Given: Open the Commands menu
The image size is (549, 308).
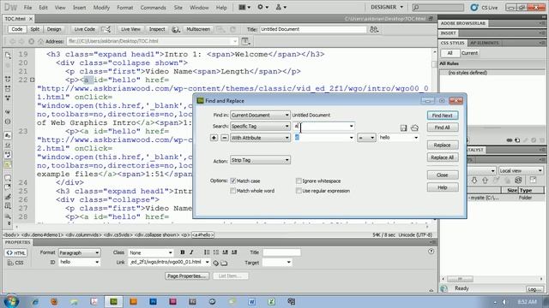Looking at the screenshot, I should click(x=153, y=8).
